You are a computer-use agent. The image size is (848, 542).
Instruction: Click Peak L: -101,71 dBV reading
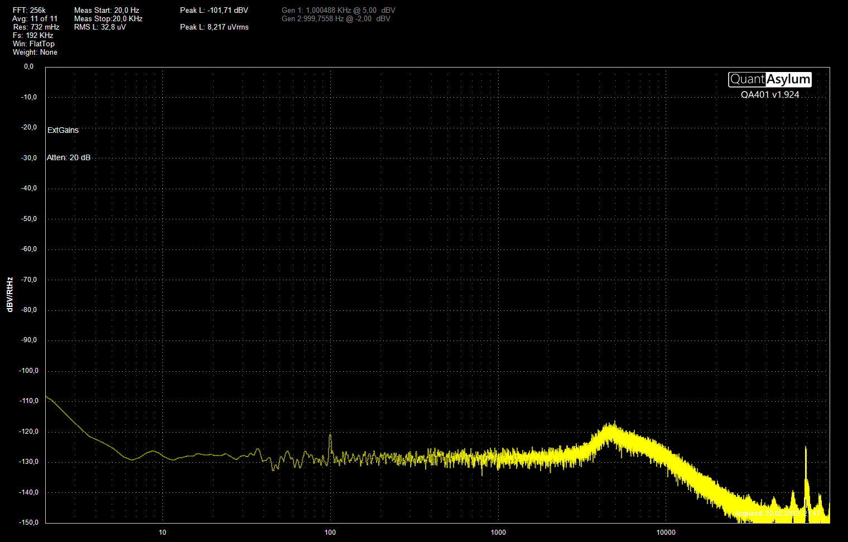pos(214,10)
